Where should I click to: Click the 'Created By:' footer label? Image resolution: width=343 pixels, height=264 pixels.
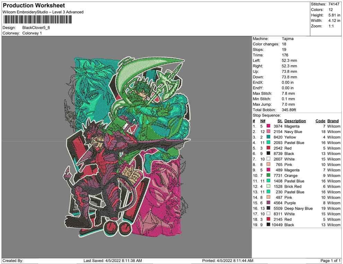point(13,261)
